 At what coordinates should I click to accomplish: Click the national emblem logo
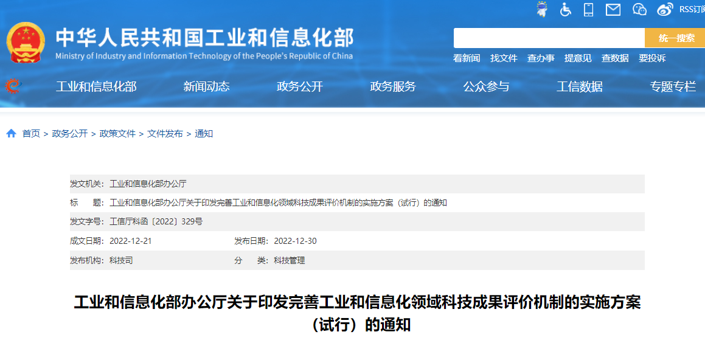(26, 43)
